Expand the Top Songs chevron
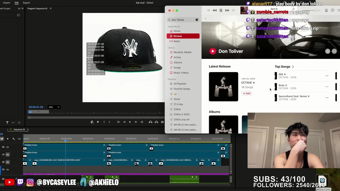Viewport: 340px width, 191px height. (293, 67)
